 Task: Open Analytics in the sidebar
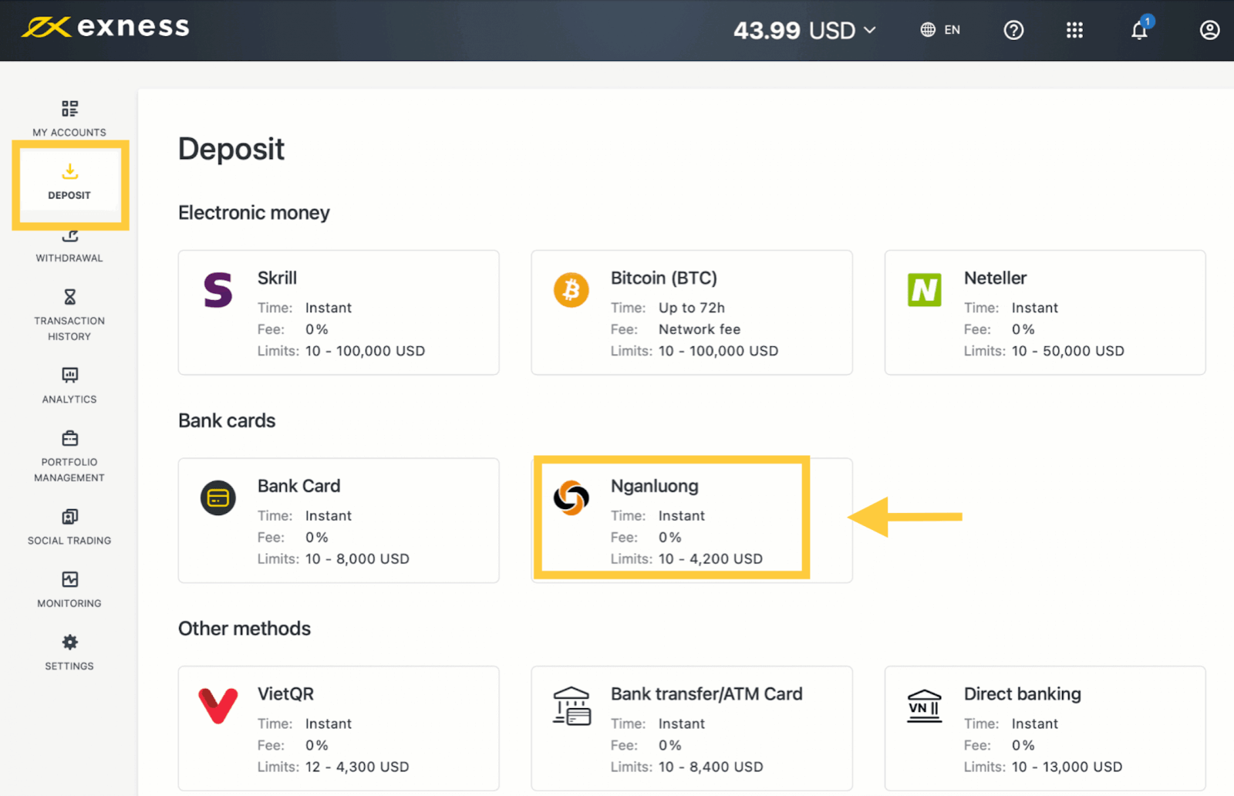click(69, 386)
